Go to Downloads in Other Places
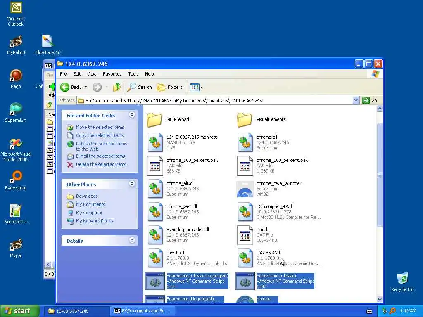Viewport: 423px width, 317px height. pyautogui.click(x=87, y=196)
